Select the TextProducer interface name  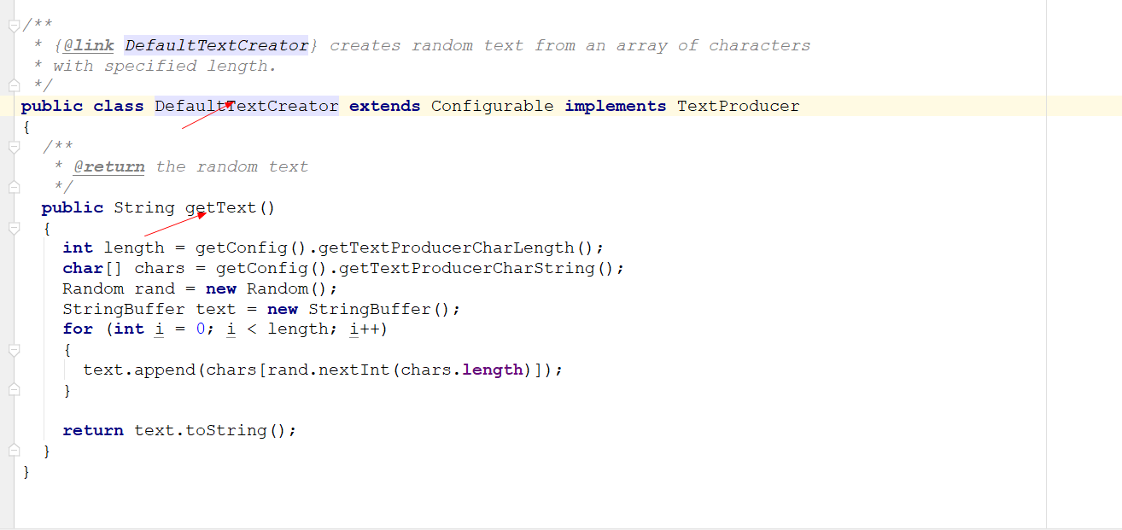point(739,106)
